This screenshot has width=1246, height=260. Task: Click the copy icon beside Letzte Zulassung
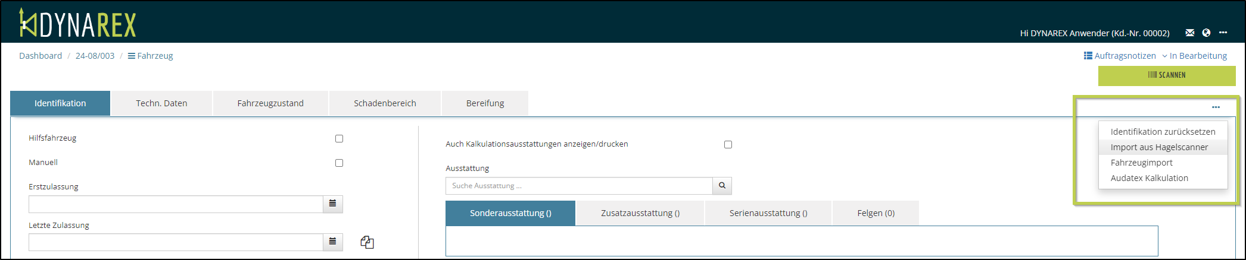367,242
